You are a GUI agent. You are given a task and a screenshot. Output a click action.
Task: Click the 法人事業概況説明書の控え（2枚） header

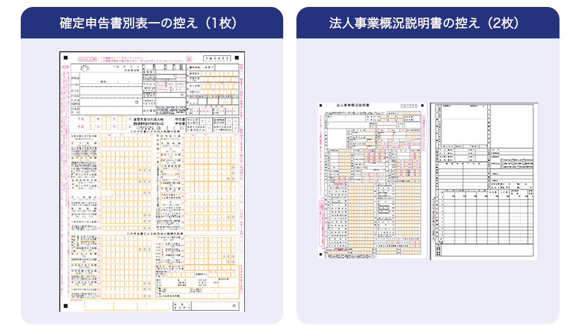427,23
